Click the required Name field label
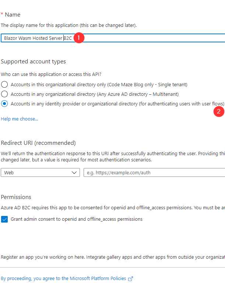225x283 pixels. [x=12, y=15]
